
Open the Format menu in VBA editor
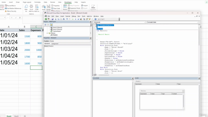coord(68,16)
